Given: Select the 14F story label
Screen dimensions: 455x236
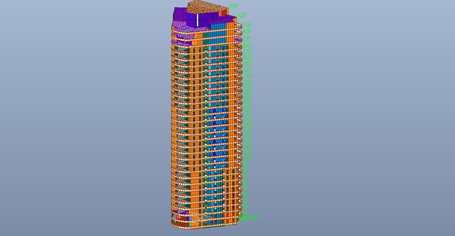Looking at the screenshot, I should [247, 132].
